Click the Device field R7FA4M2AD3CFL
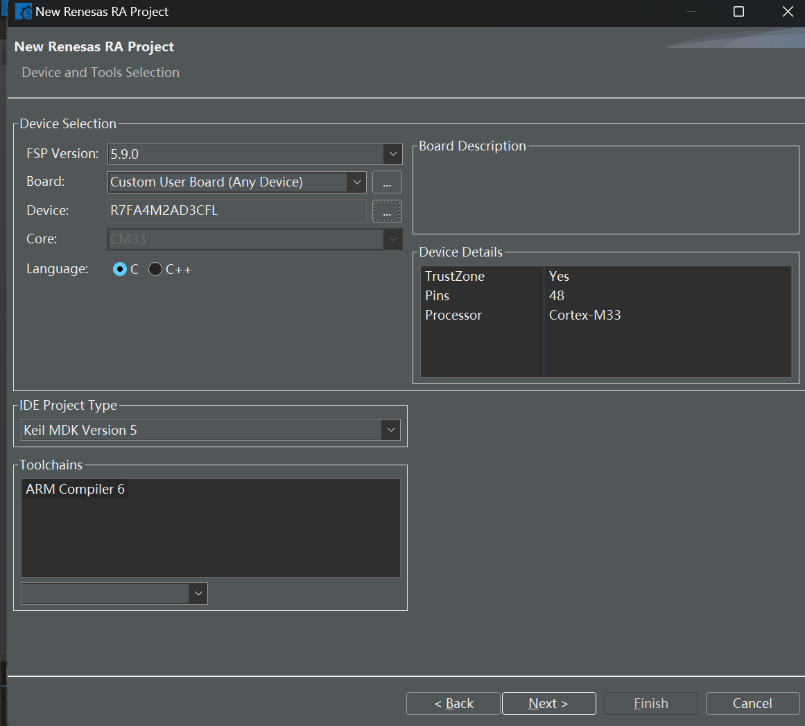The height and width of the screenshot is (726, 805). pyautogui.click(x=237, y=211)
